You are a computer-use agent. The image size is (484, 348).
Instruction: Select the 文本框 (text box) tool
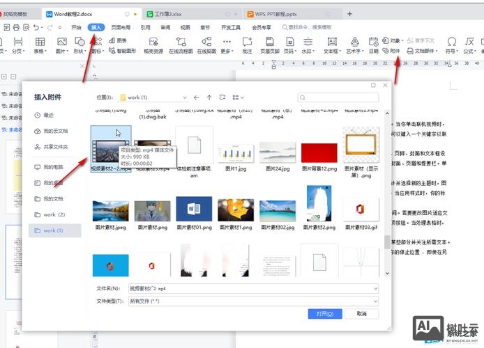(x=331, y=45)
